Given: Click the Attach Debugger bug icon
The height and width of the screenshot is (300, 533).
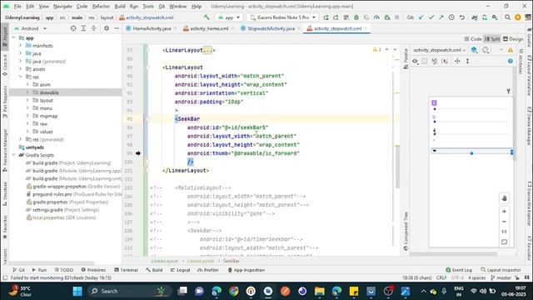Looking at the screenshot, I should 386,17.
